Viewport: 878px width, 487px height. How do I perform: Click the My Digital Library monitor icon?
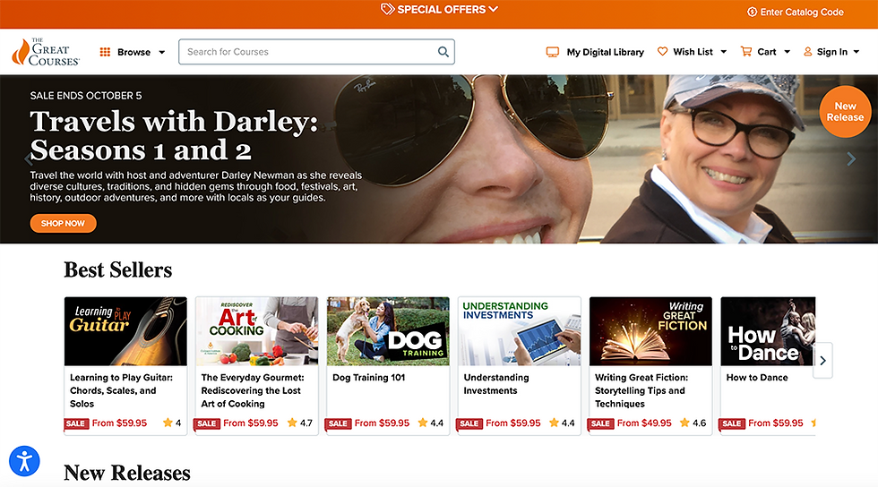552,52
